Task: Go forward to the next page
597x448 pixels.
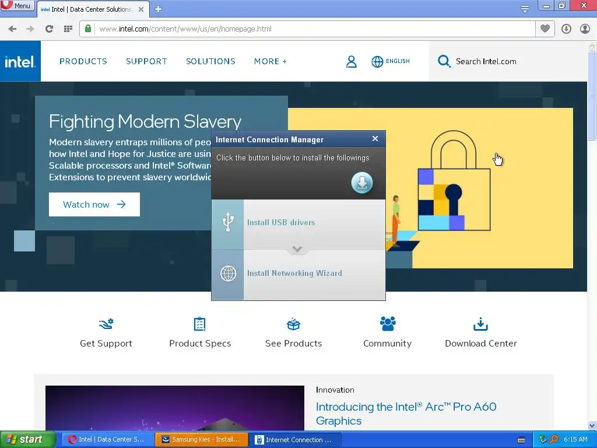Action: [30, 29]
